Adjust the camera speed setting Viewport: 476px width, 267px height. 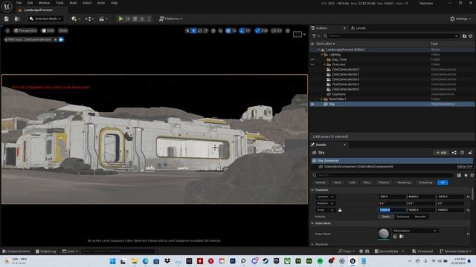[x=276, y=30]
